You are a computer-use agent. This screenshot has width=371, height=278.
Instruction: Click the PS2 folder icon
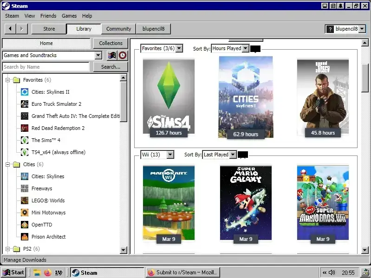[16, 249]
